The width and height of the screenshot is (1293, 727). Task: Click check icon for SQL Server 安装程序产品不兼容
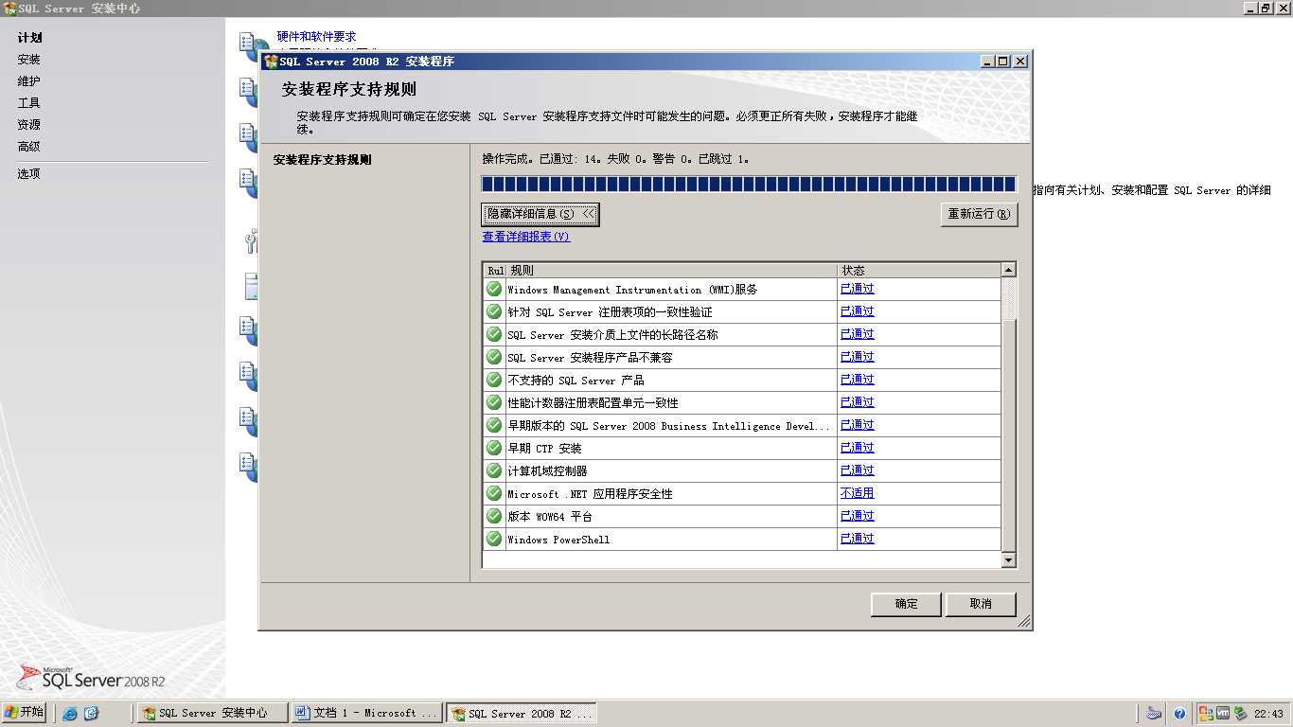tap(494, 357)
